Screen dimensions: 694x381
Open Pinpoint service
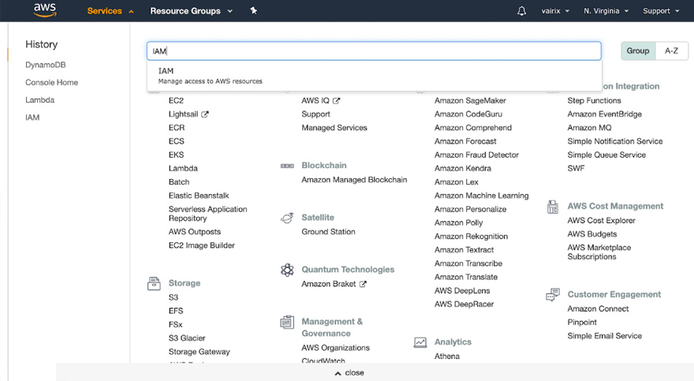(582, 323)
